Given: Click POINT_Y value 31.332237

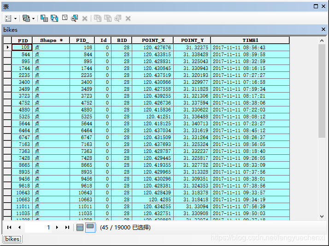Looking at the screenshot, I should (x=192, y=152).
